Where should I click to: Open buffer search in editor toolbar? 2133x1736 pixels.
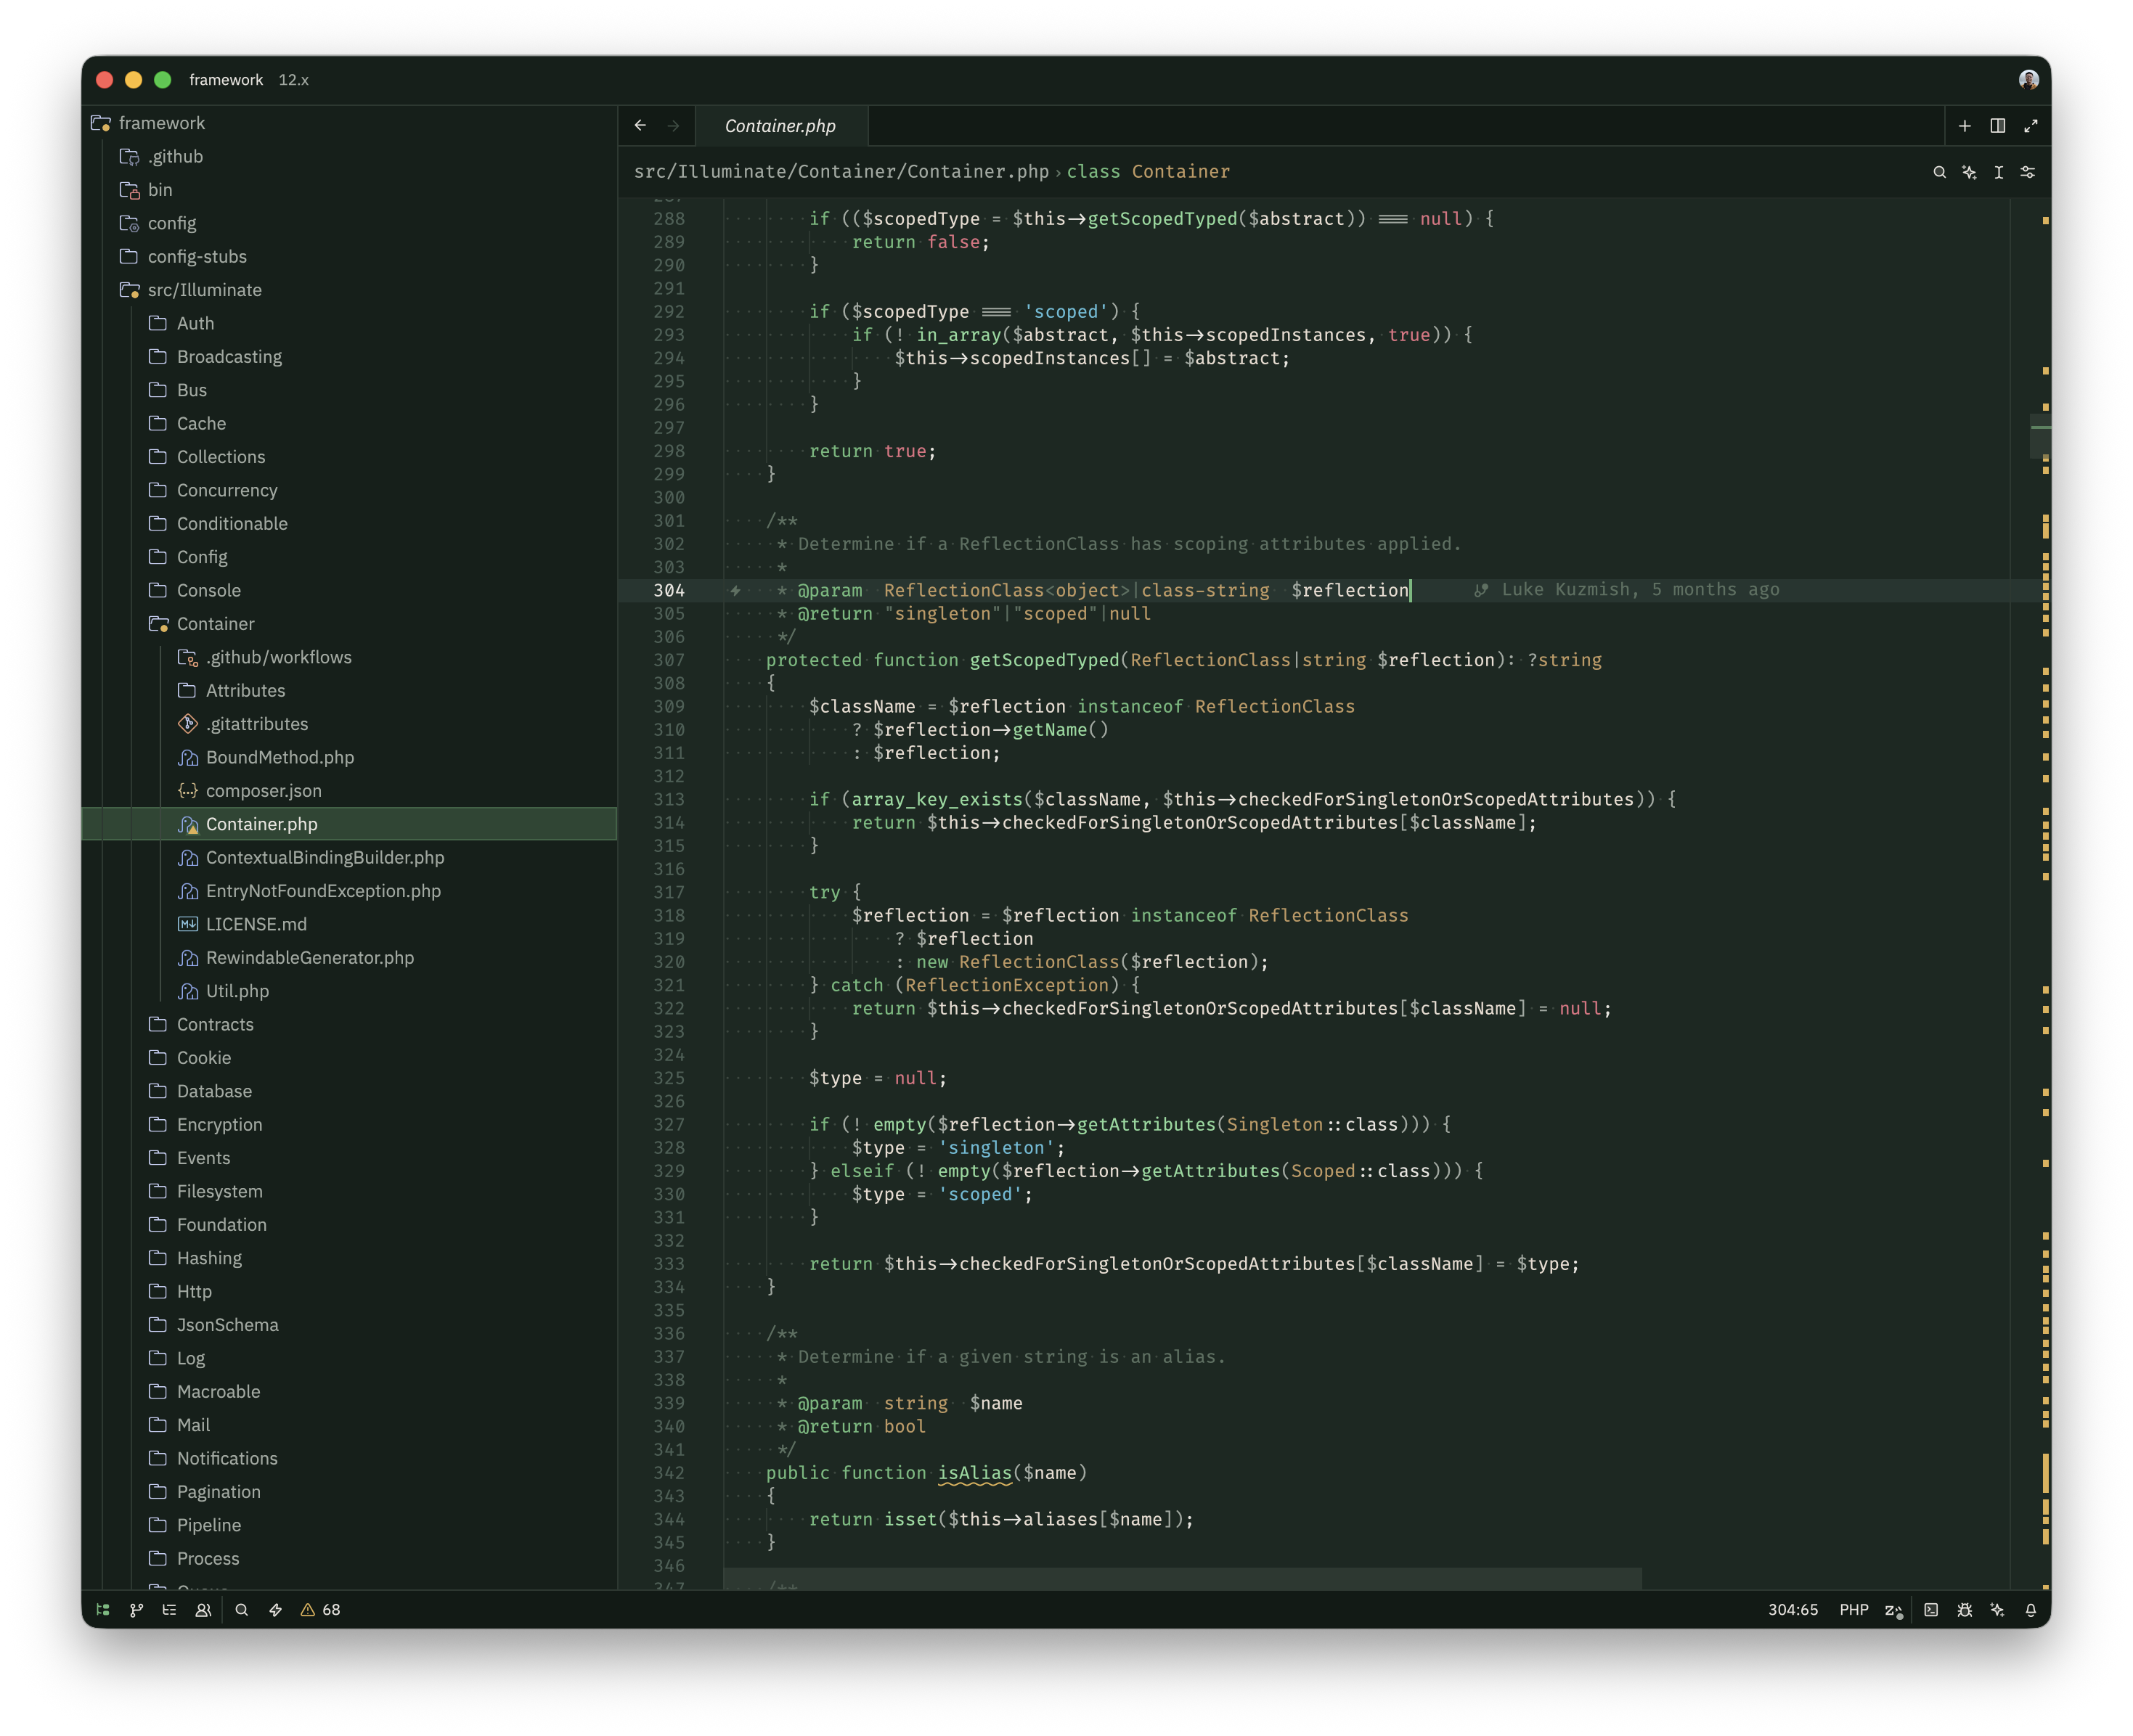coord(1939,172)
